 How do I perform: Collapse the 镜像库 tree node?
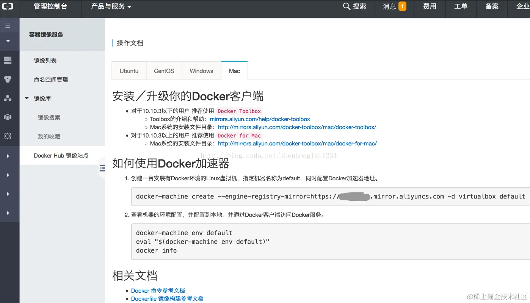tap(27, 98)
